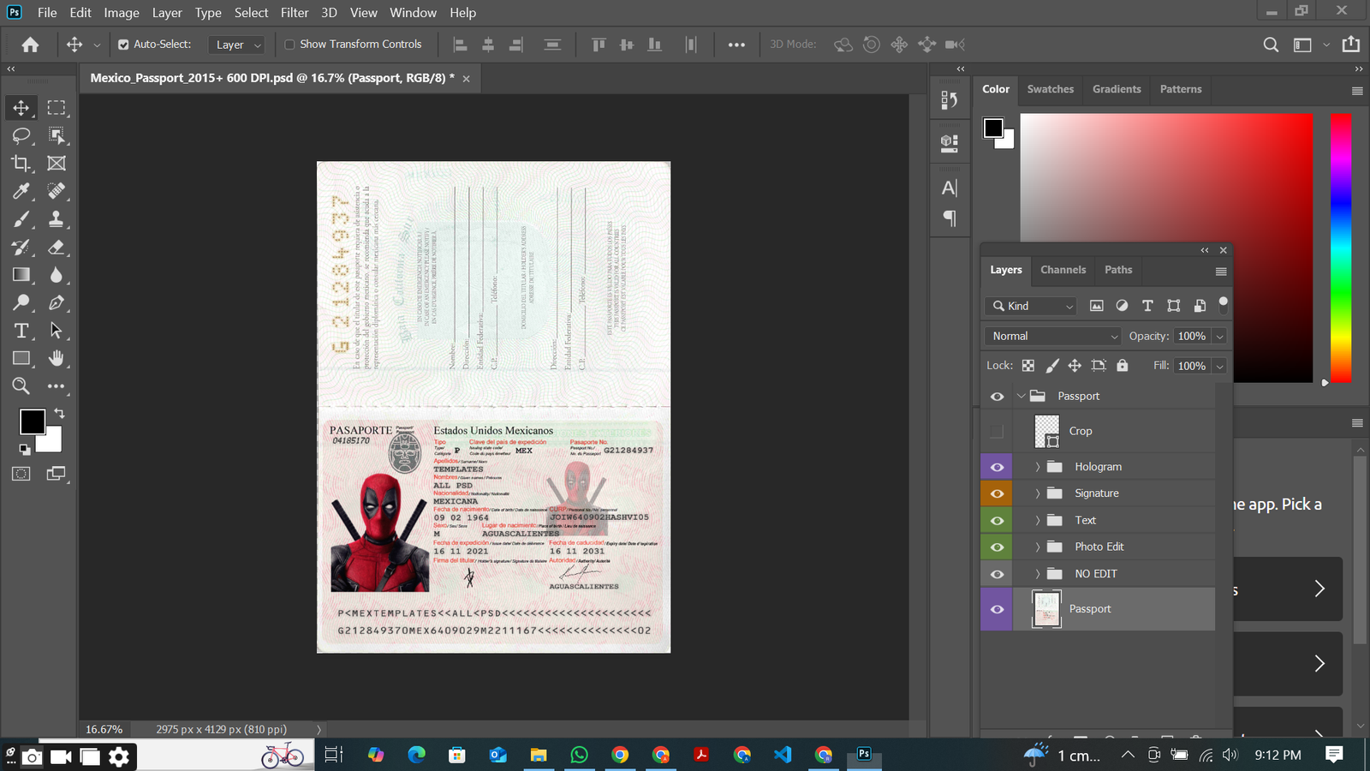The width and height of the screenshot is (1370, 771).
Task: Open the Search icon in options bar
Action: coord(1272,45)
